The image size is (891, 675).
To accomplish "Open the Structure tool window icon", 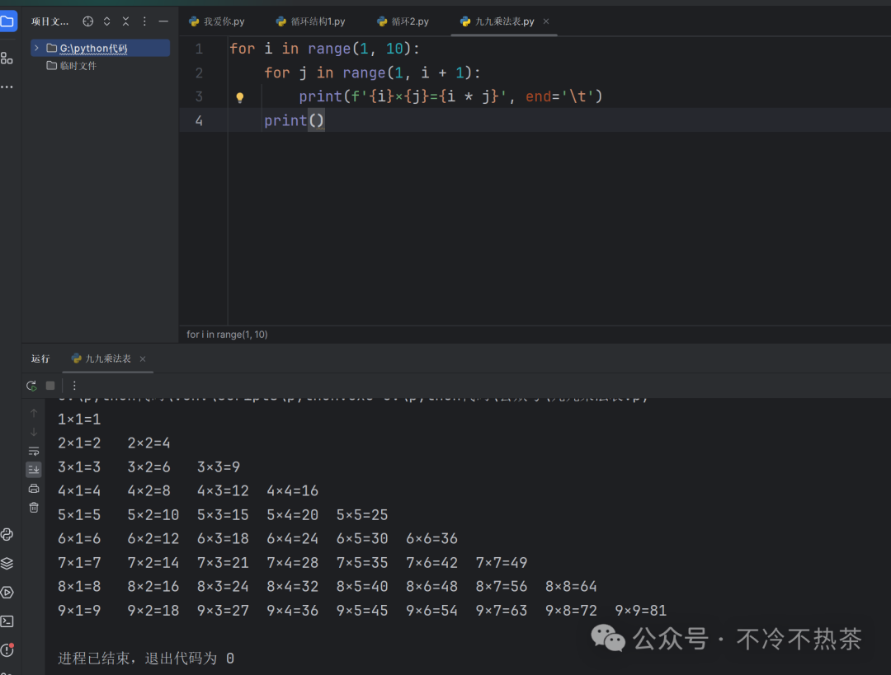I will (7, 59).
